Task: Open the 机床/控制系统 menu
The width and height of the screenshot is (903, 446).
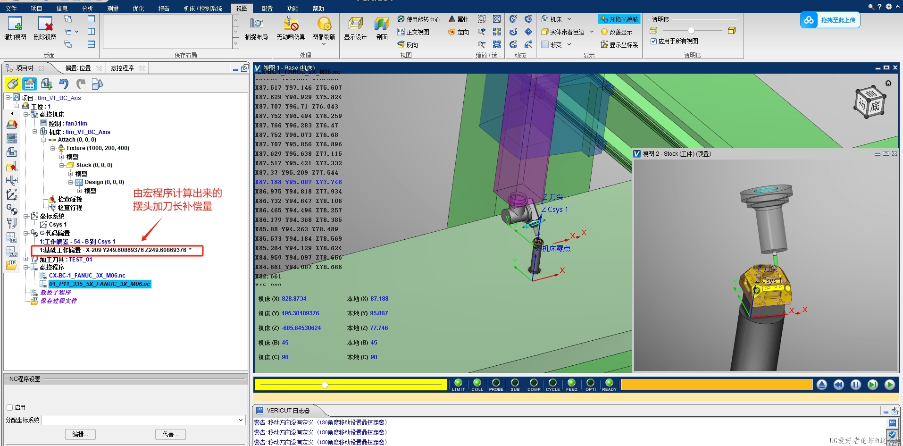Action: [x=203, y=8]
